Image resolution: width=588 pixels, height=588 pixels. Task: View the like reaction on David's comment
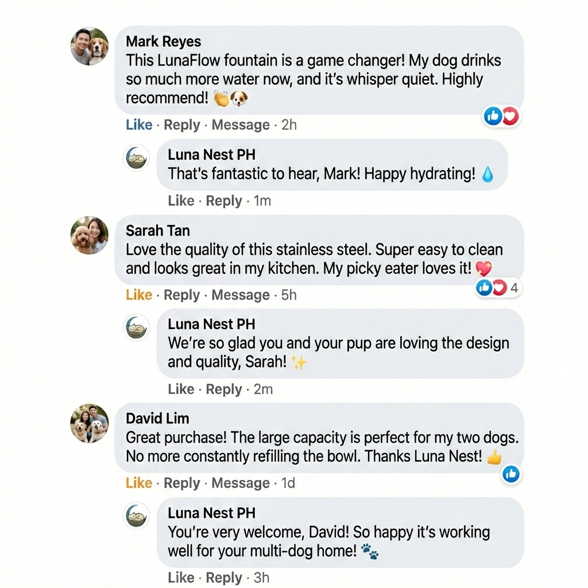coord(511,474)
